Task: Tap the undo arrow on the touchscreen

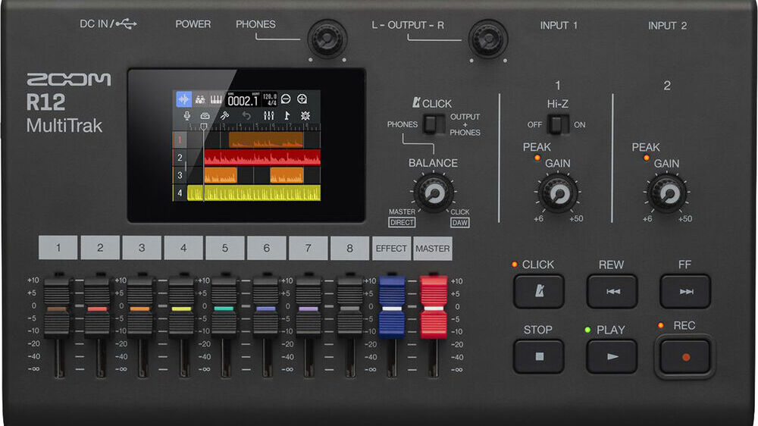Action: (x=246, y=116)
